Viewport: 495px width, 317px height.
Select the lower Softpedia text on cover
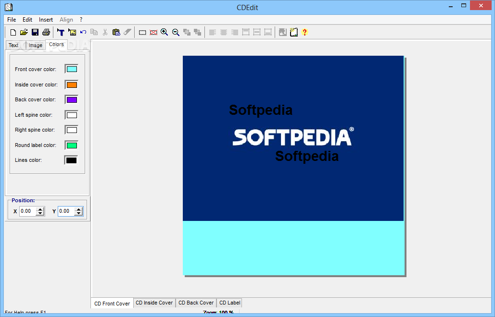point(307,156)
